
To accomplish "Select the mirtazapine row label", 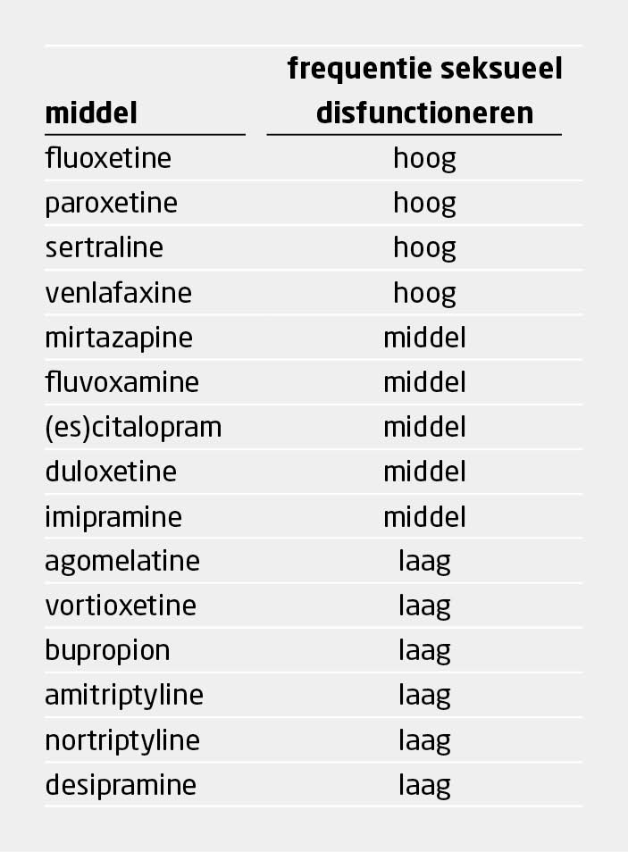I will [x=118, y=338].
